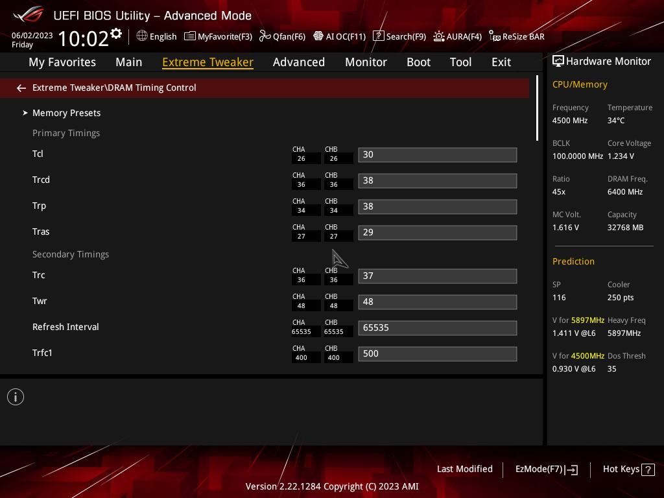Click the Refresh Interval field showing 65535

point(438,327)
